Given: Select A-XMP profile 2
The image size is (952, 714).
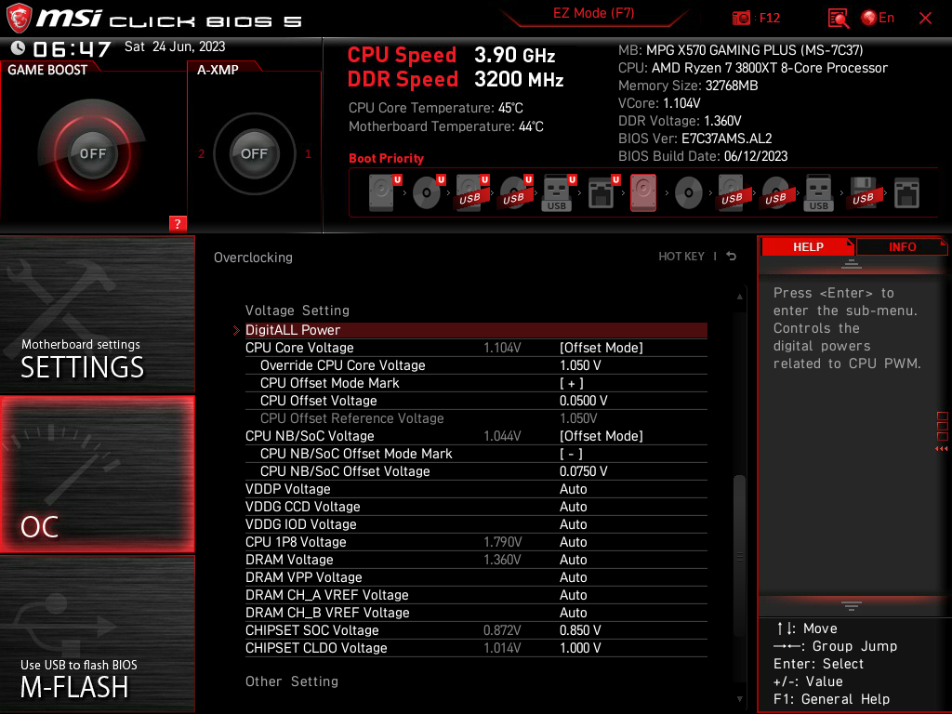Looking at the screenshot, I should [201, 153].
